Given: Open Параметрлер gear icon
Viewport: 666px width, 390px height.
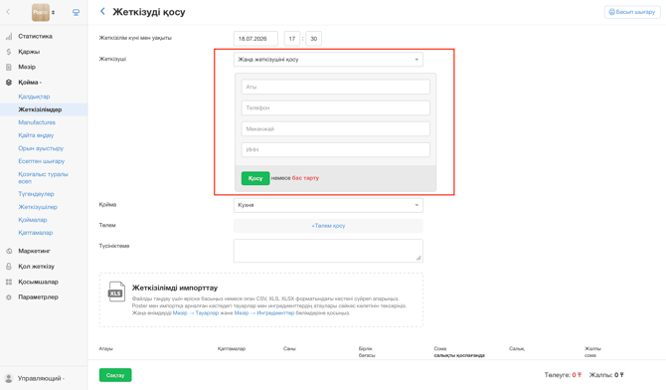Looking at the screenshot, I should (9, 297).
